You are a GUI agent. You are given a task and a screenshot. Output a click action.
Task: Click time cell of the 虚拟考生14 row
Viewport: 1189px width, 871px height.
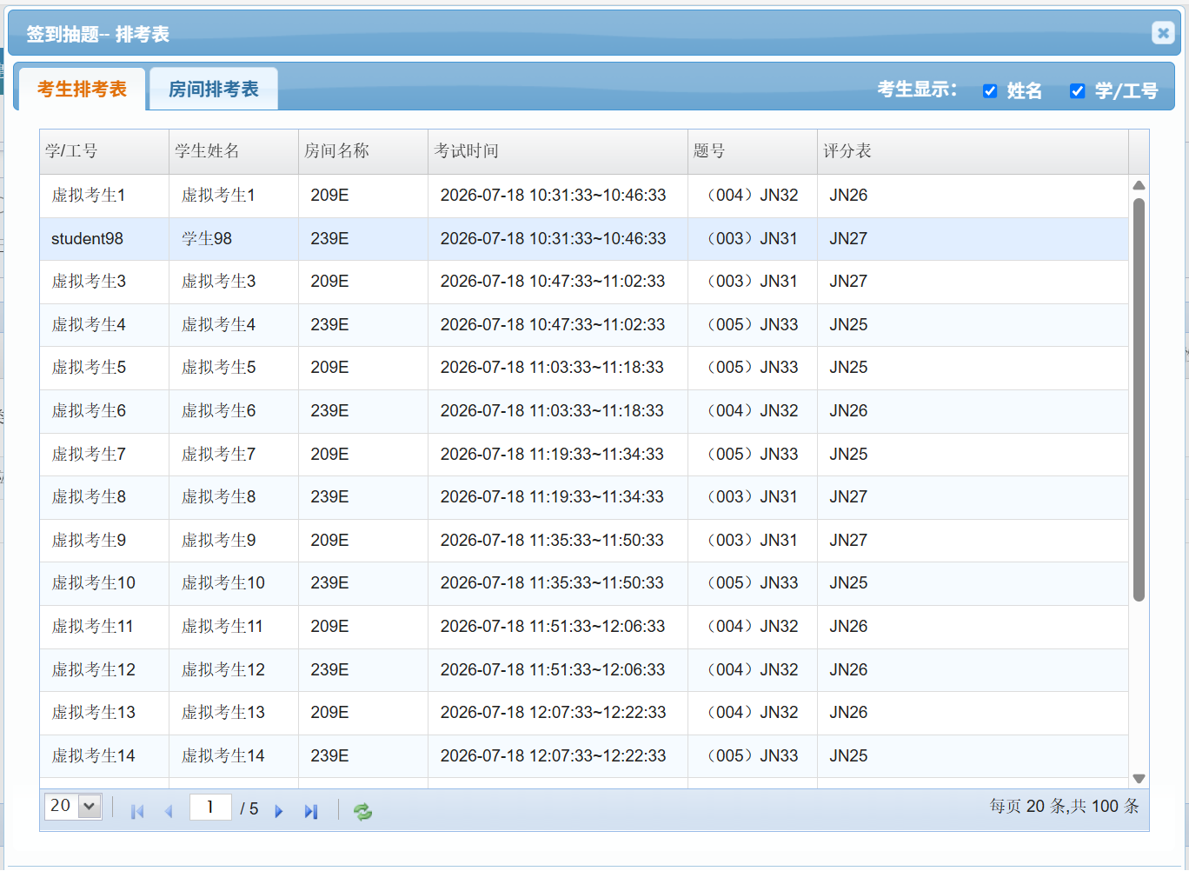coord(558,756)
